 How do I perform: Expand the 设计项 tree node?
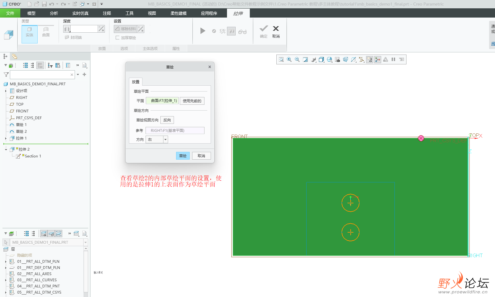[6, 91]
